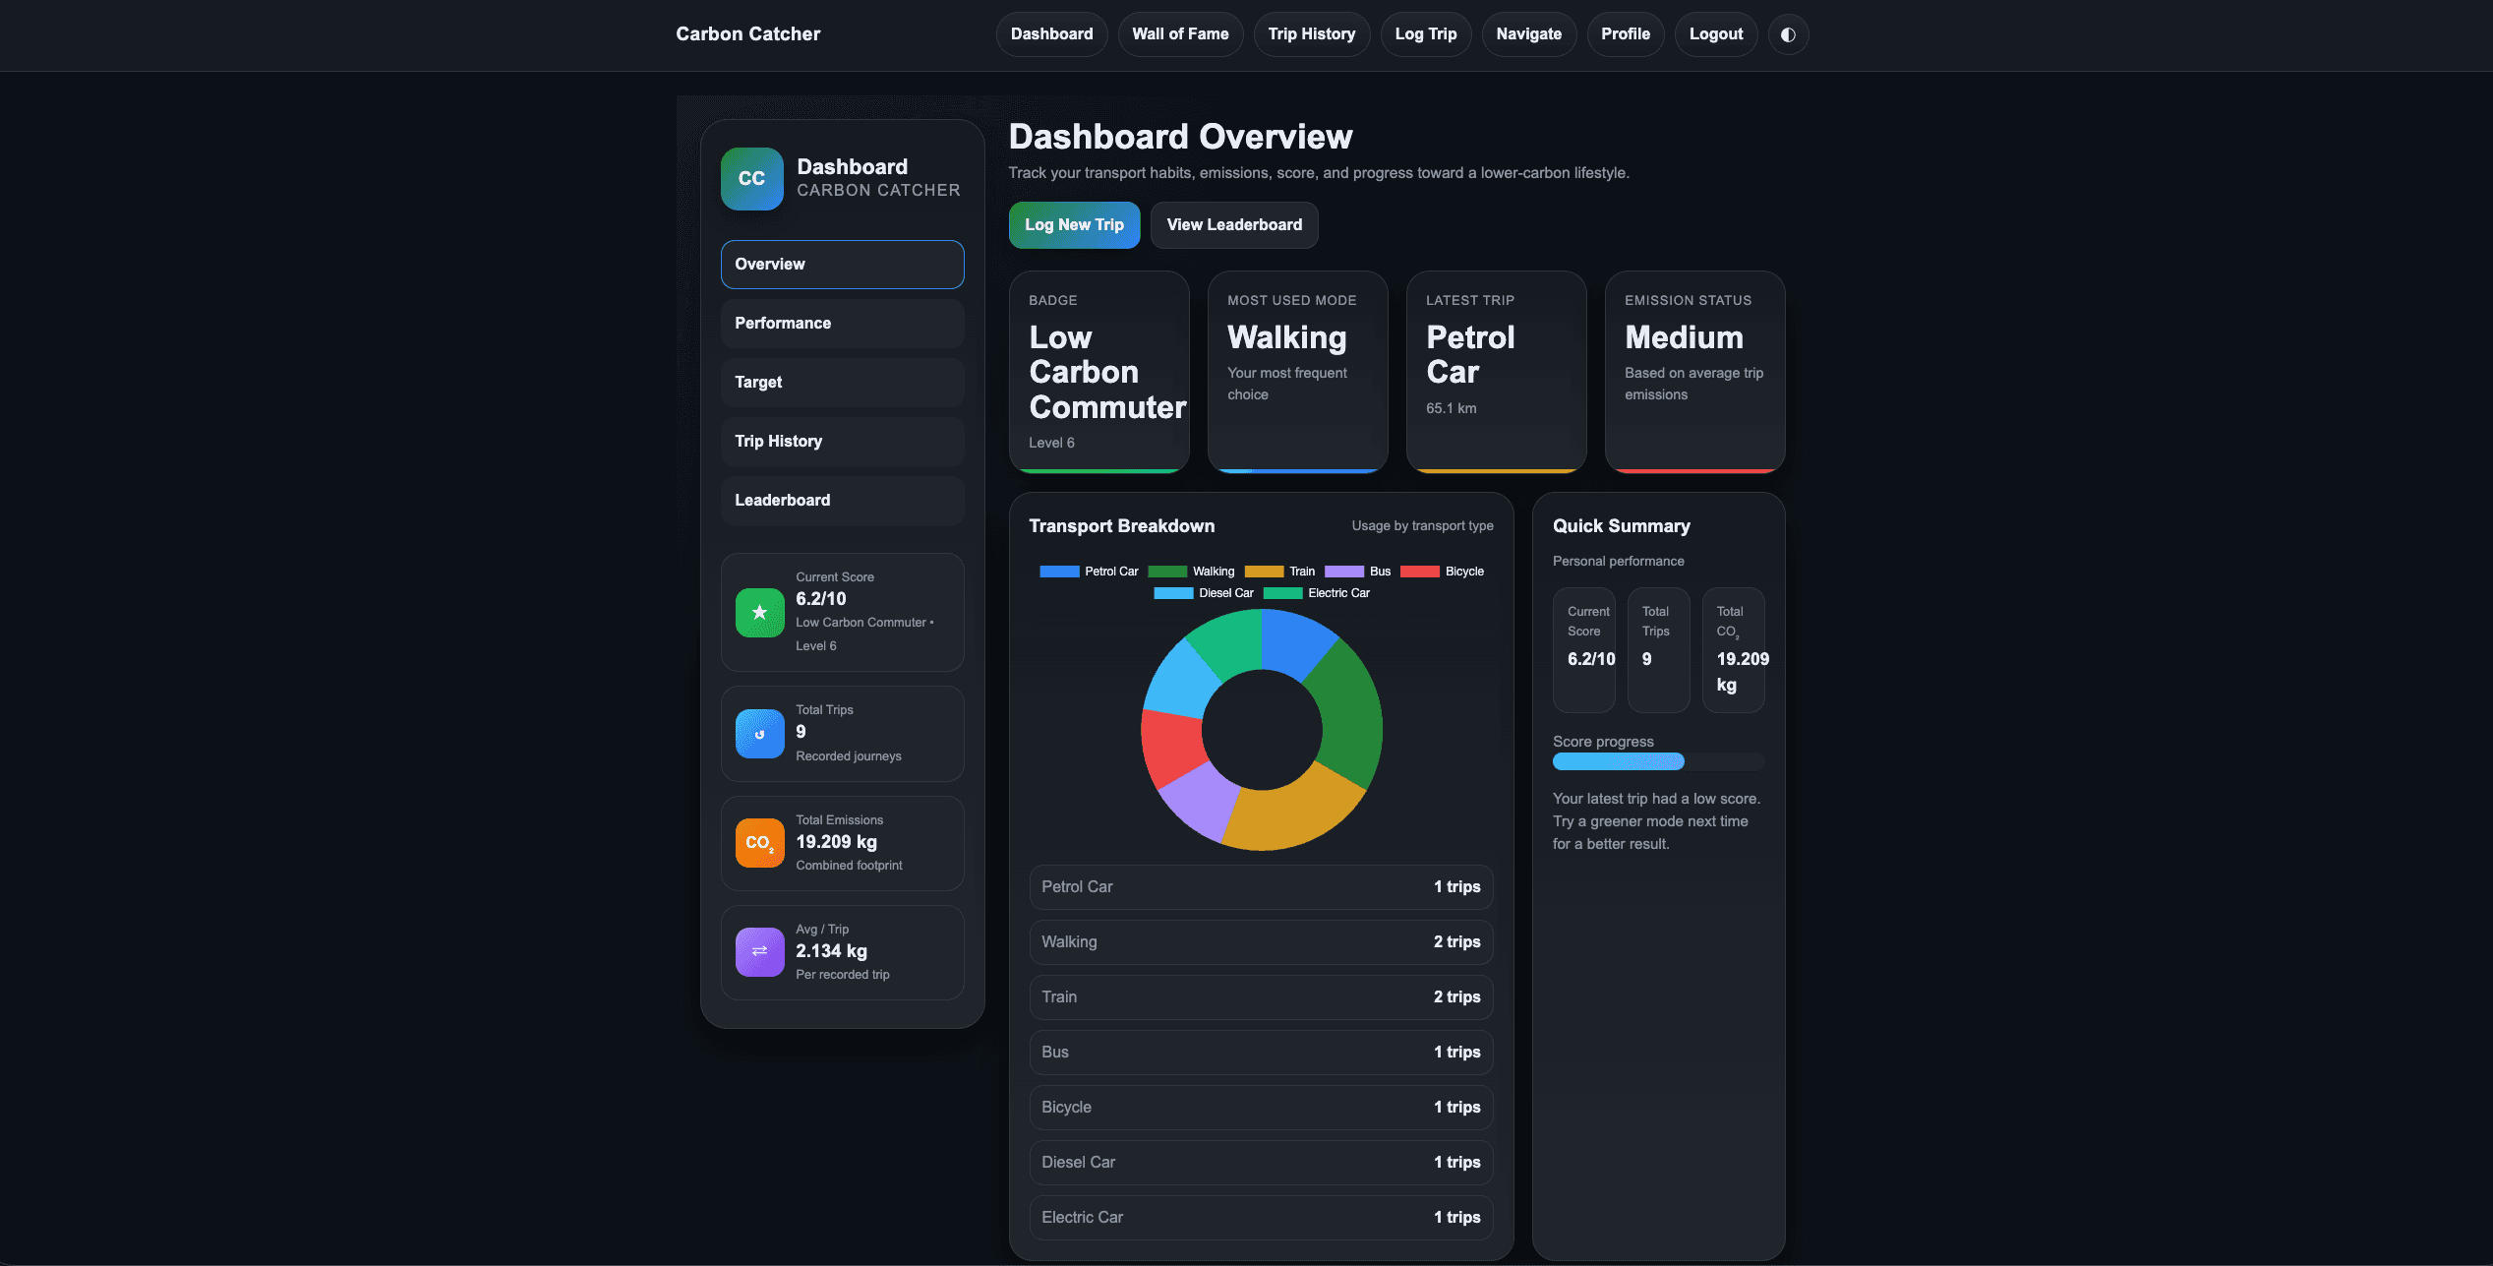Image resolution: width=2493 pixels, height=1266 pixels.
Task: Click the orange CO2 emissions icon
Action: click(x=759, y=843)
